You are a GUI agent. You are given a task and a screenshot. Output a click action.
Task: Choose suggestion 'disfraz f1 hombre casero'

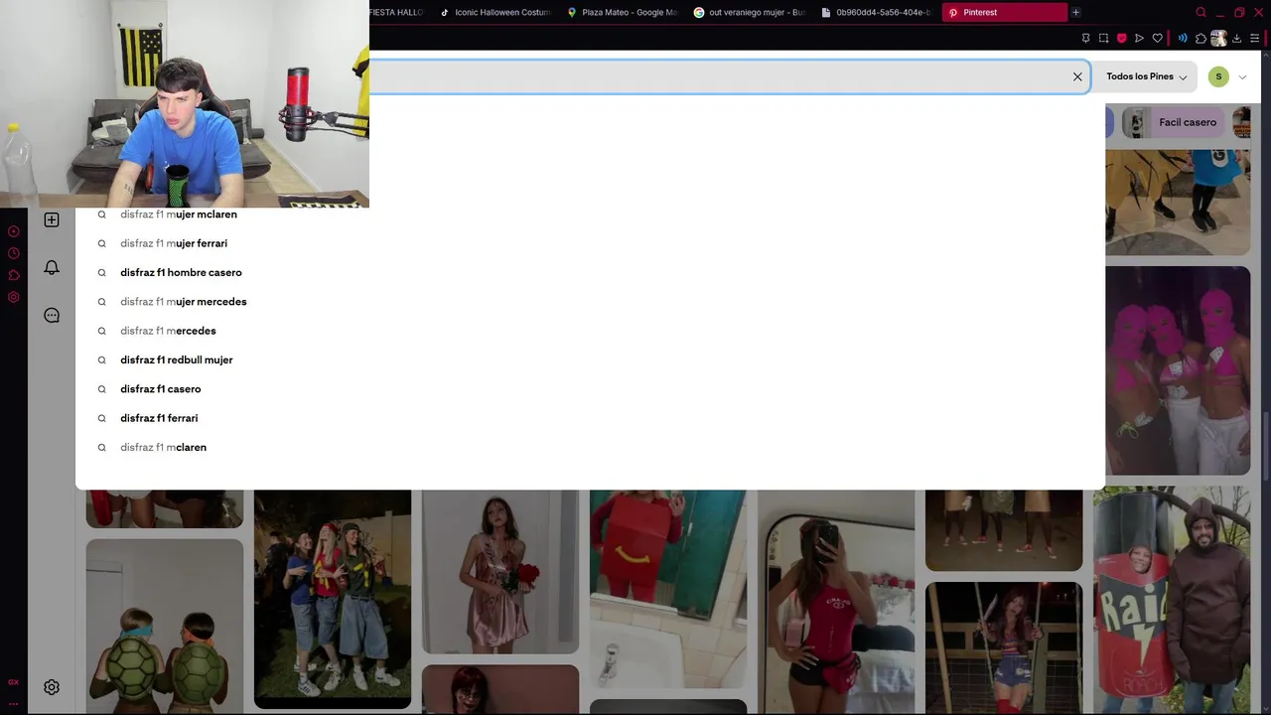181,272
